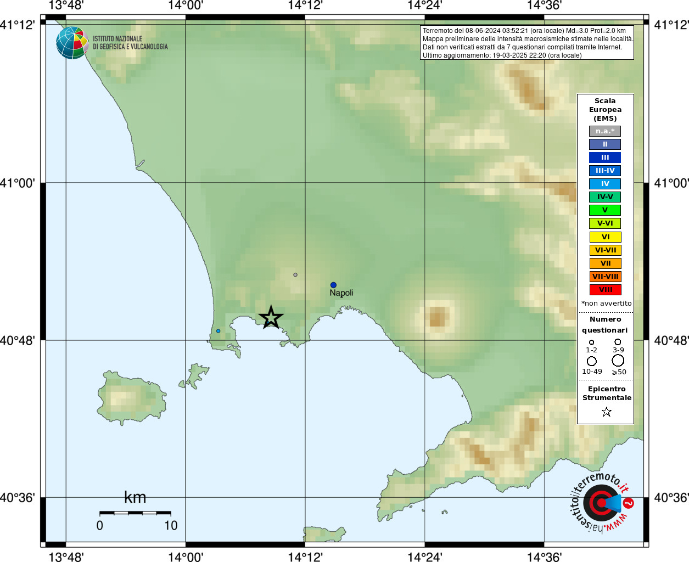Click the VI-VII legend swatch

[605, 250]
